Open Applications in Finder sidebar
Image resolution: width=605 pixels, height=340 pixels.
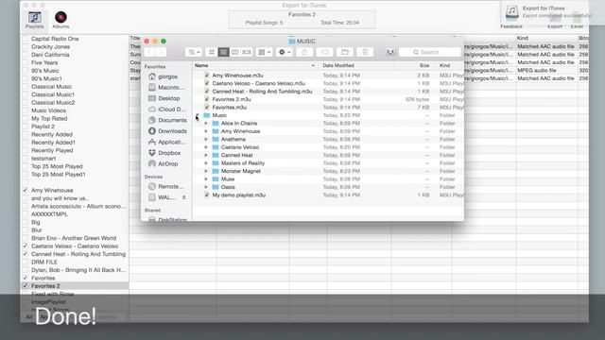point(166,142)
